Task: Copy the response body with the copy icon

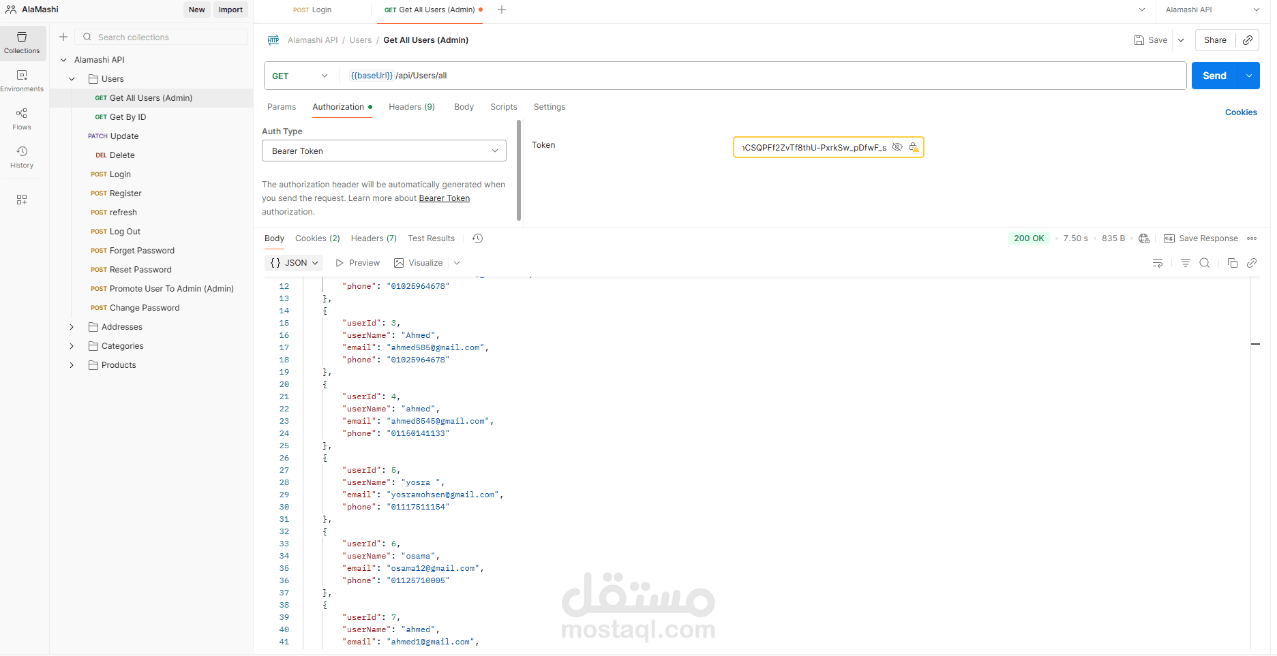Action: tap(1232, 263)
